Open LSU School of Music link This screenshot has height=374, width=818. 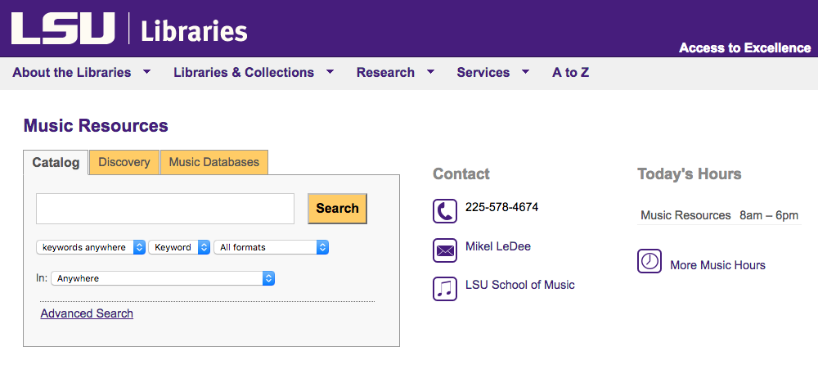[520, 285]
